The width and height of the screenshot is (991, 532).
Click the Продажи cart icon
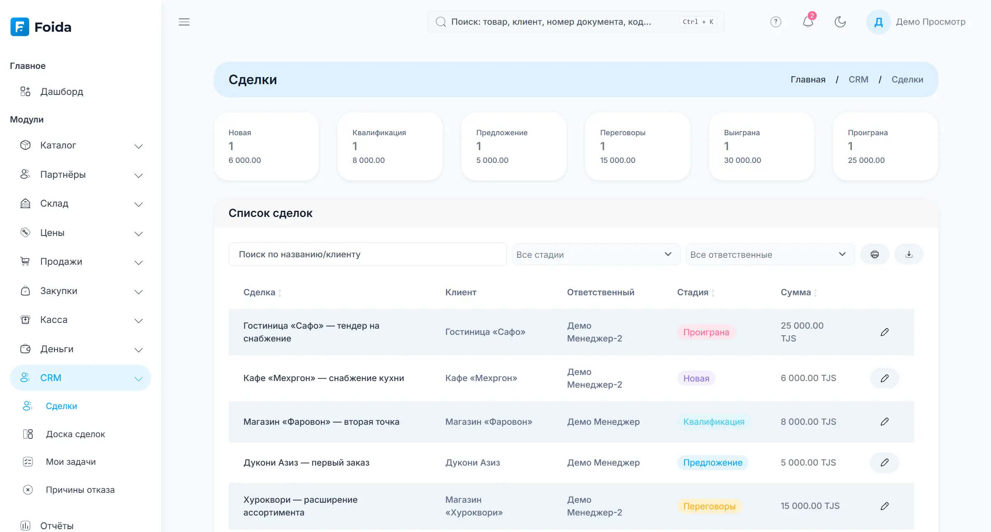pos(25,261)
